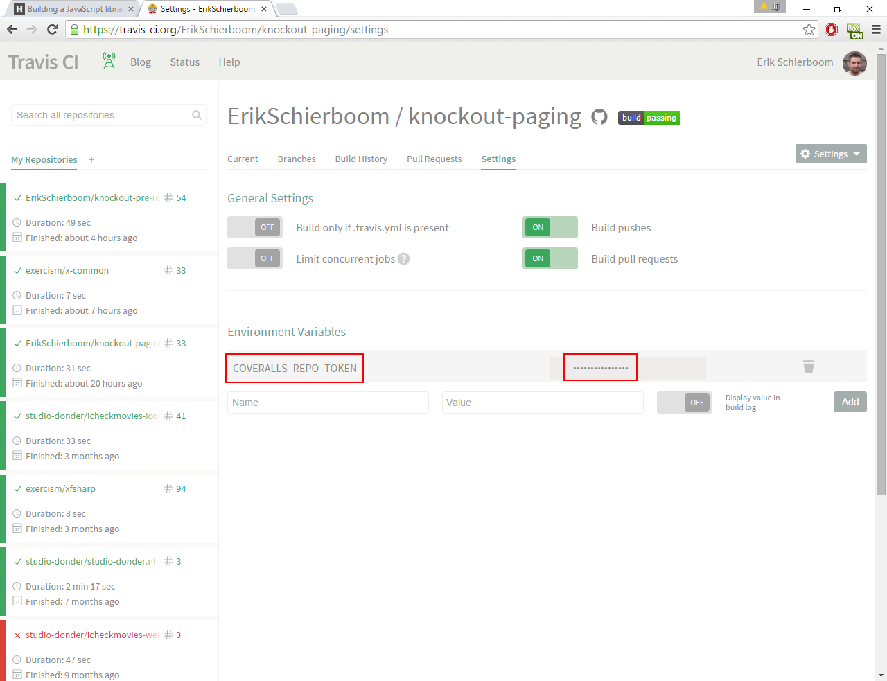Click the calendar icon next to Finished: about 4 hours ago

tap(17, 238)
